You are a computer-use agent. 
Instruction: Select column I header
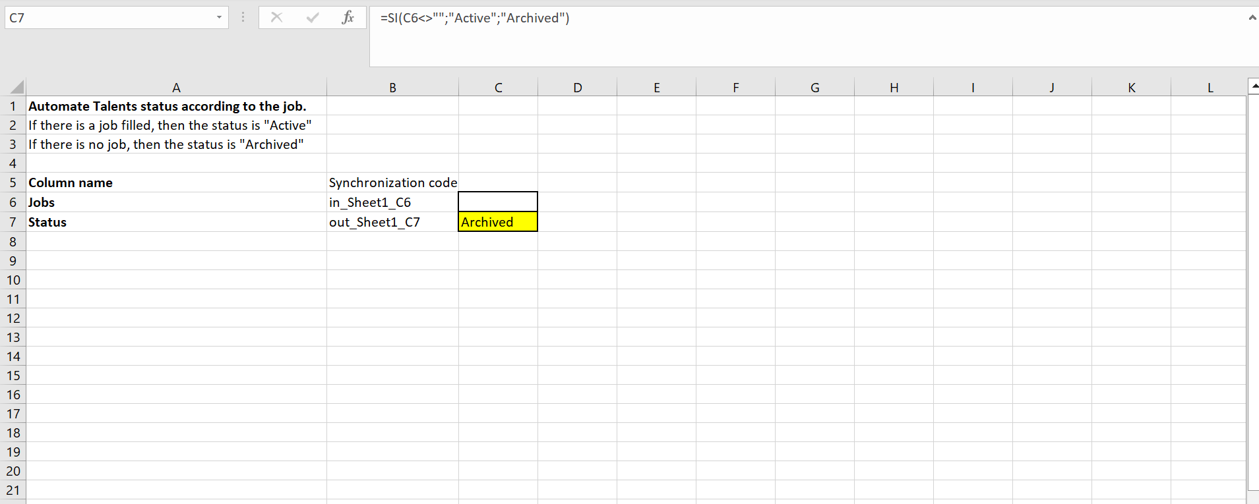pos(973,87)
